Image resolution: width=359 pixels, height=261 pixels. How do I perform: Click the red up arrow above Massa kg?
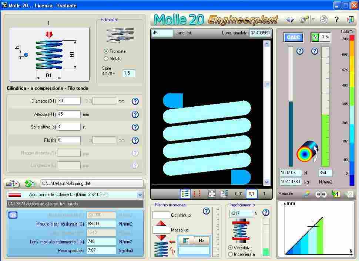pyautogui.click(x=161, y=223)
